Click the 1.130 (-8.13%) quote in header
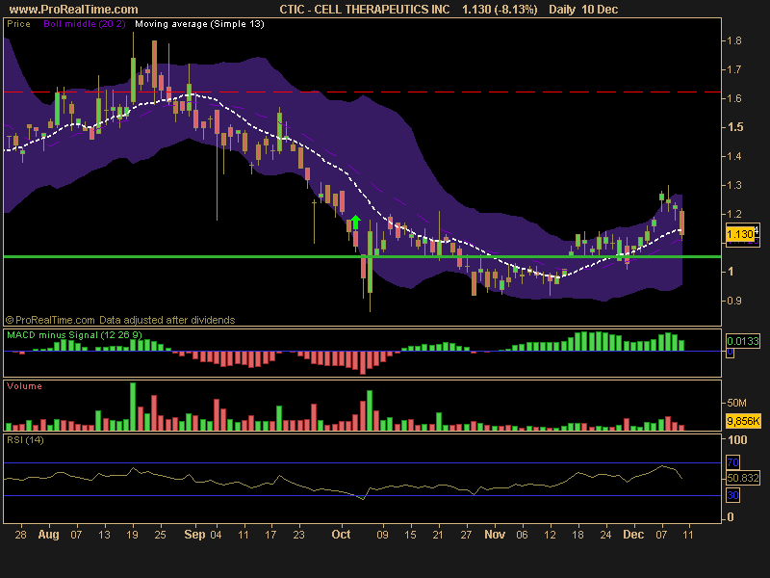Viewport: 770px width, 578px height. (x=500, y=10)
